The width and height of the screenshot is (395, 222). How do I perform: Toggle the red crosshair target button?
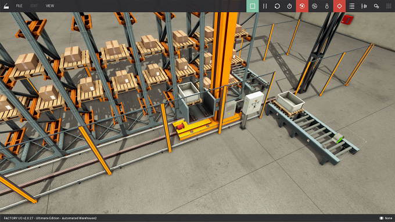[339, 6]
